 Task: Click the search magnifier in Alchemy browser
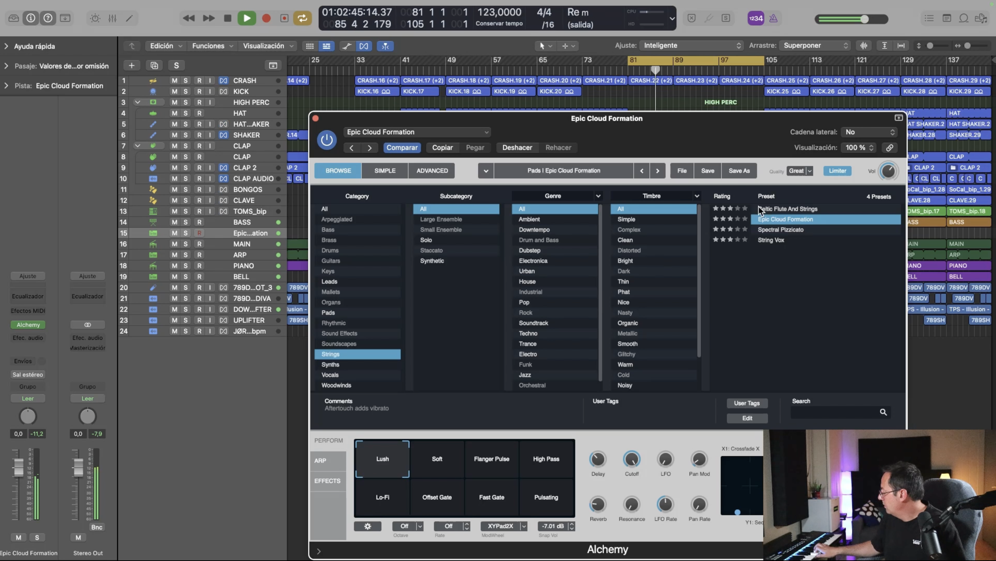[x=883, y=412]
